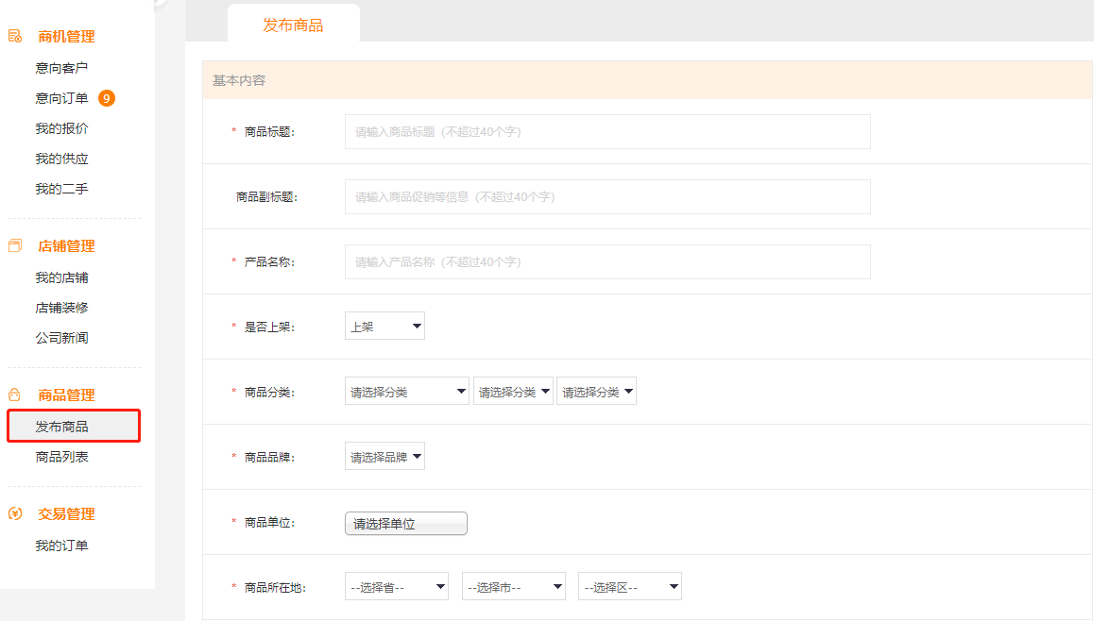The width and height of the screenshot is (1094, 621).
Task: Focus the 商品标题 input field
Action: (607, 132)
